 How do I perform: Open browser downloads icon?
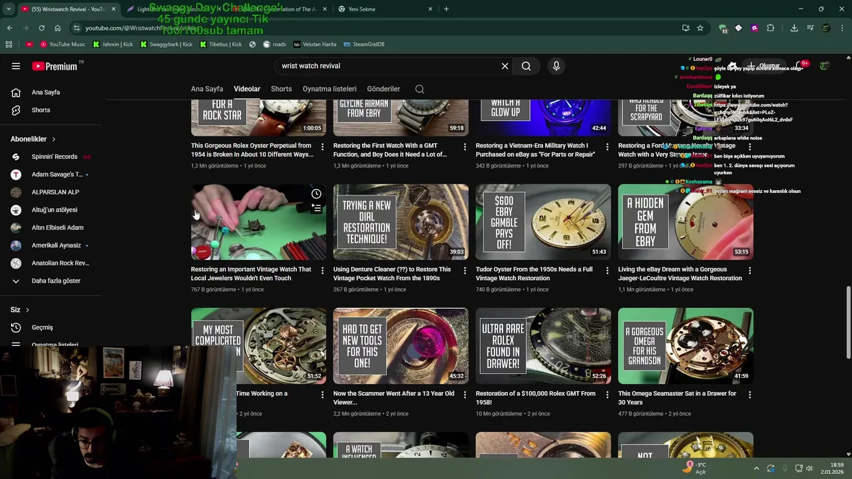[794, 28]
